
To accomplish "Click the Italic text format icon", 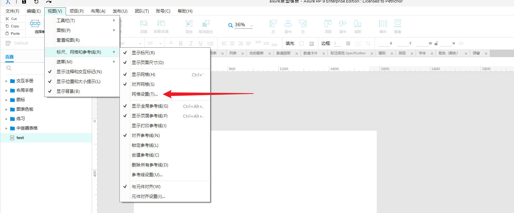I will click(x=191, y=43).
